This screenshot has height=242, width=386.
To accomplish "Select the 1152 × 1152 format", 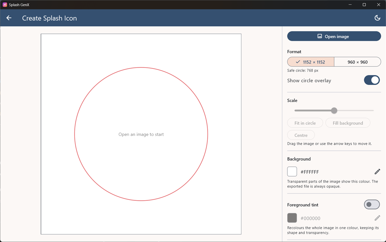I will point(311,62).
